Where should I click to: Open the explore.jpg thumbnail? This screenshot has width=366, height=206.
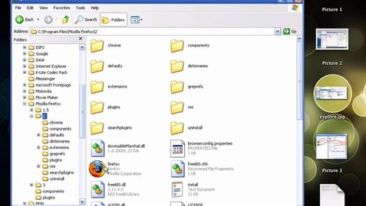click(x=332, y=146)
